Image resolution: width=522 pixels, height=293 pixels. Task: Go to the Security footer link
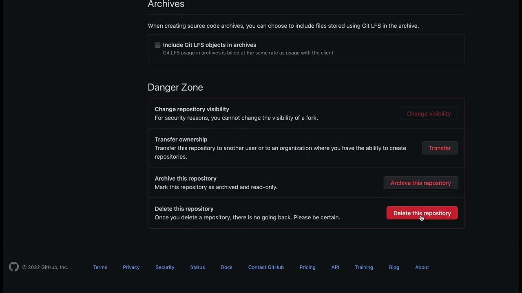point(165,267)
